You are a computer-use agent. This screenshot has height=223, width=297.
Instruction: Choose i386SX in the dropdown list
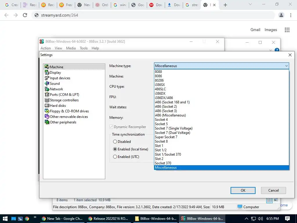[222, 84]
